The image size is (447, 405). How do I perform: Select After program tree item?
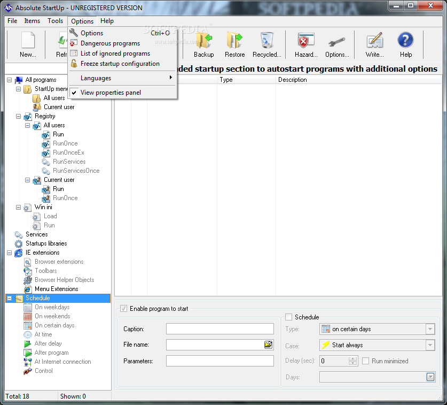pyautogui.click(x=51, y=353)
